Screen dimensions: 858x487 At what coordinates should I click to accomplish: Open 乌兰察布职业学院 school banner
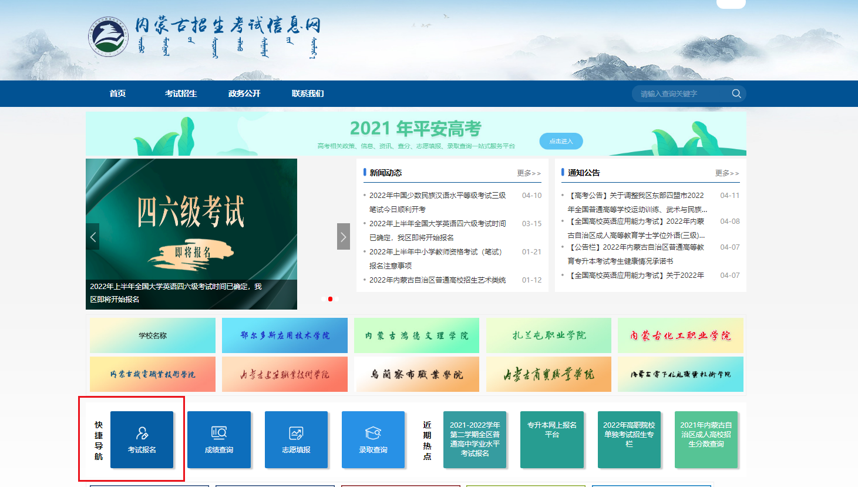pyautogui.click(x=416, y=374)
